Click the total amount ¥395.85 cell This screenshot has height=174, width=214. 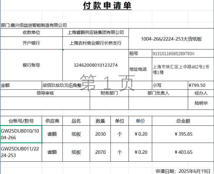[183, 134]
